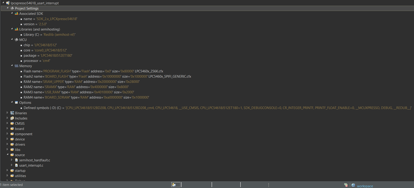Click the board folder icon

(12, 129)
